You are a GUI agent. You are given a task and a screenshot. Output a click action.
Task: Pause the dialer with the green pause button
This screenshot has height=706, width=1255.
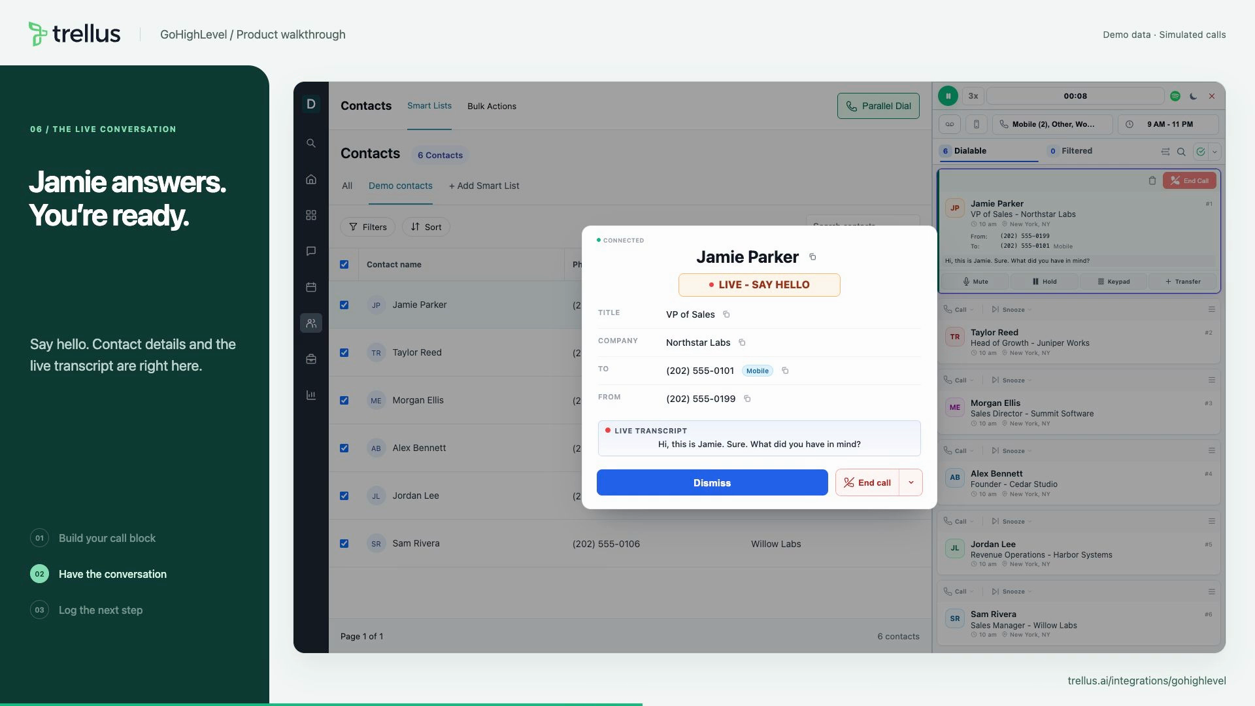point(948,96)
